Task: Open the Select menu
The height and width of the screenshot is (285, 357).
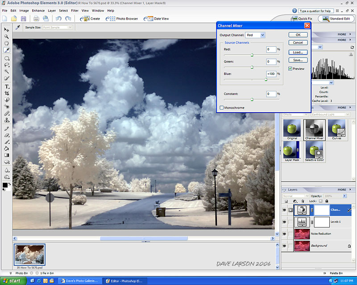Action: 63,10
